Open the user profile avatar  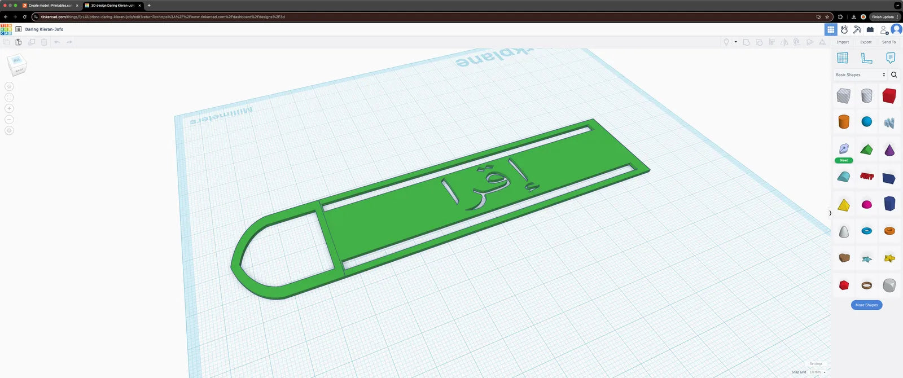point(896,29)
